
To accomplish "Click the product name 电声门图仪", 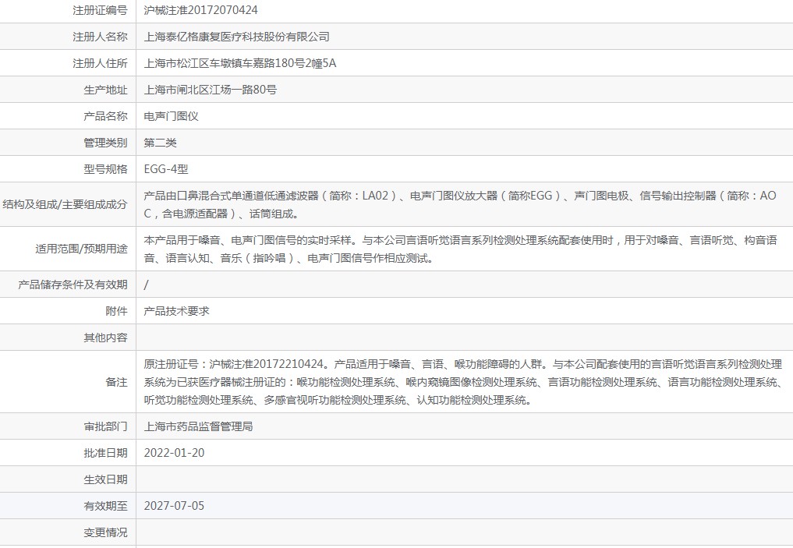I will coord(171,116).
